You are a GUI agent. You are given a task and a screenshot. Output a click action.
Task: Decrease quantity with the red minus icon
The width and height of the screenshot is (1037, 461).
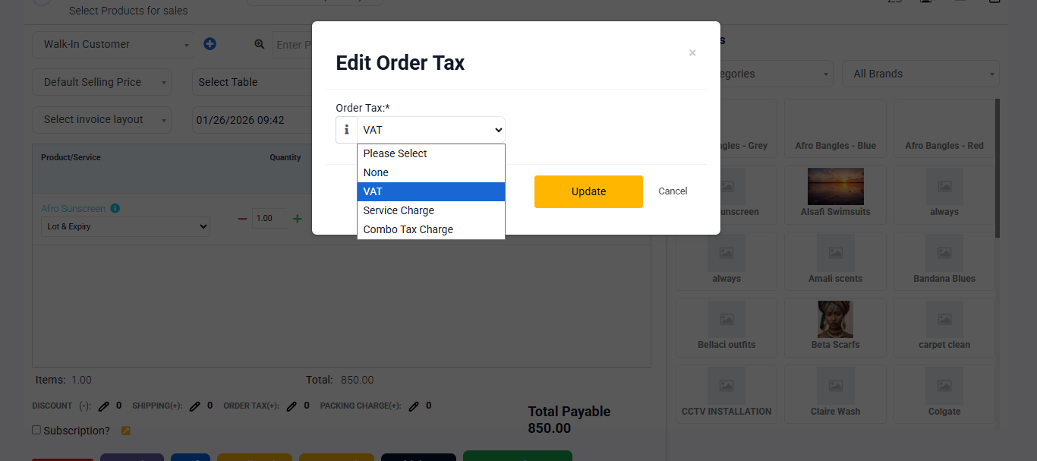(x=243, y=219)
